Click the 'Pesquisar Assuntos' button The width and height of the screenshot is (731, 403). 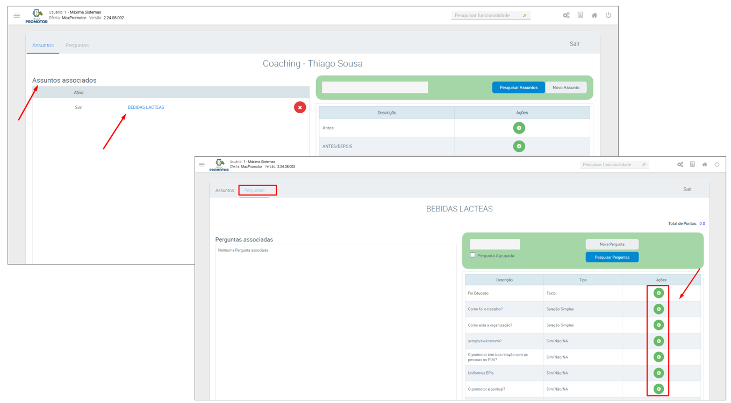(518, 87)
